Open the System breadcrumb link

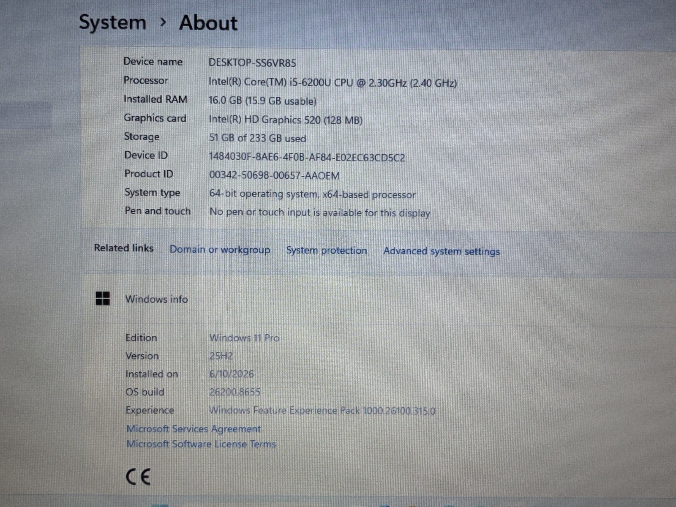point(113,23)
